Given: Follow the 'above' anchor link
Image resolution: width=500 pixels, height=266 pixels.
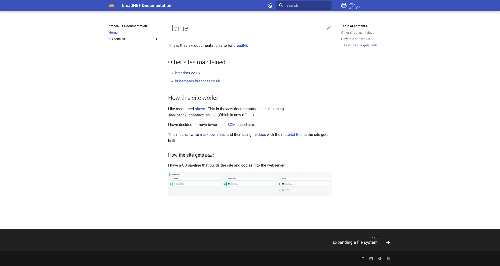Looking at the screenshot, I should click(200, 109).
